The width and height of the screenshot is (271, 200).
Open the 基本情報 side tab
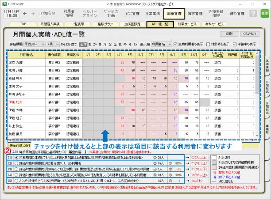click(267, 65)
